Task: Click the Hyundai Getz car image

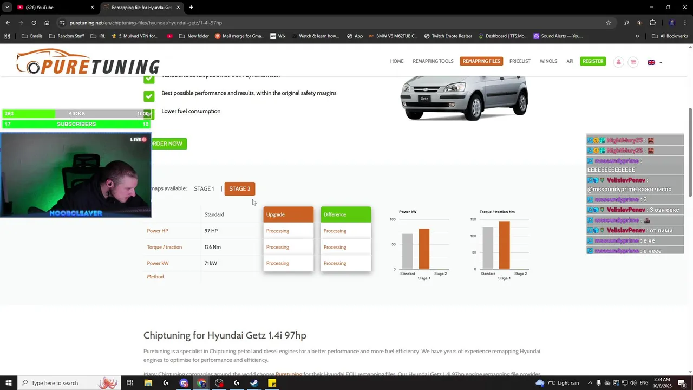Action: (x=464, y=98)
